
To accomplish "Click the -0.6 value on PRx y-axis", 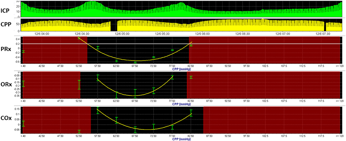I will pyautogui.click(x=18, y=62).
